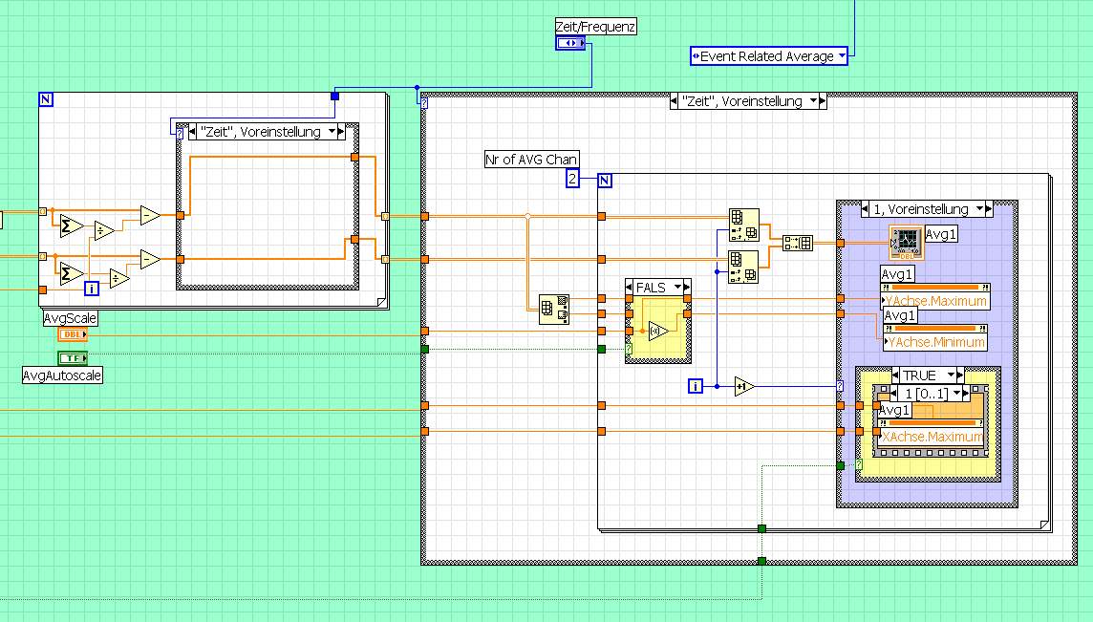Select the Build Array node
The height and width of the screenshot is (622, 1093).
pyautogui.click(x=797, y=243)
